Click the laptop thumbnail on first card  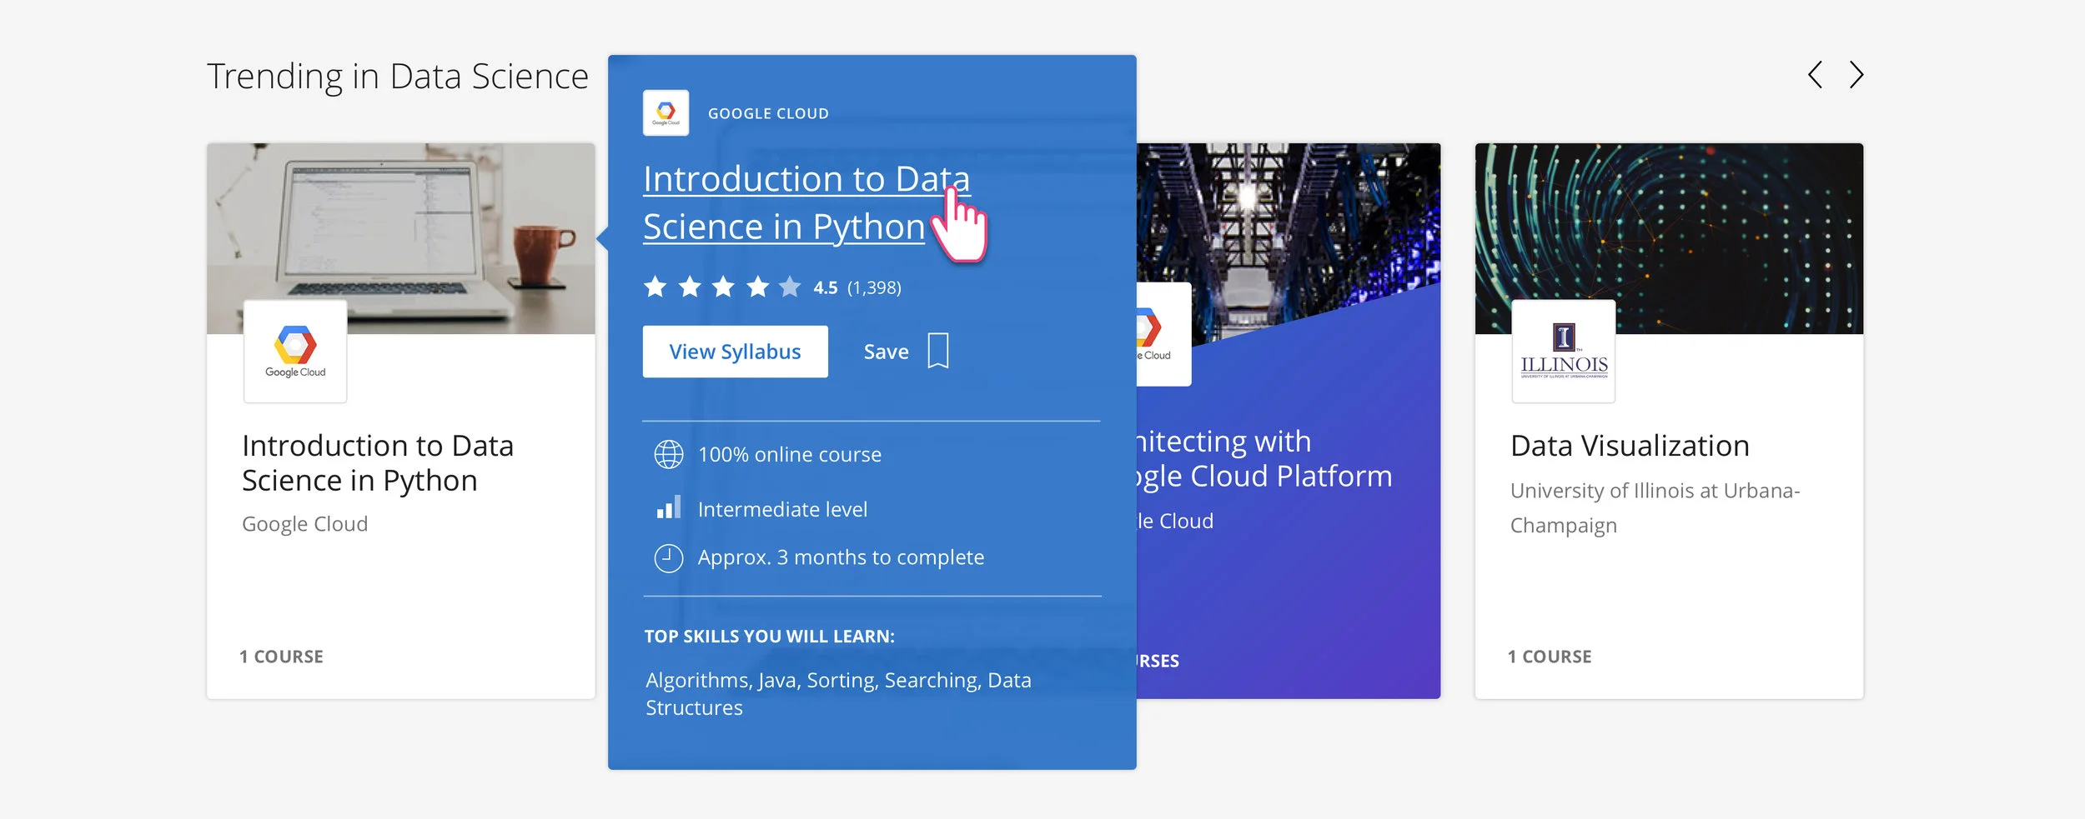[x=401, y=238]
